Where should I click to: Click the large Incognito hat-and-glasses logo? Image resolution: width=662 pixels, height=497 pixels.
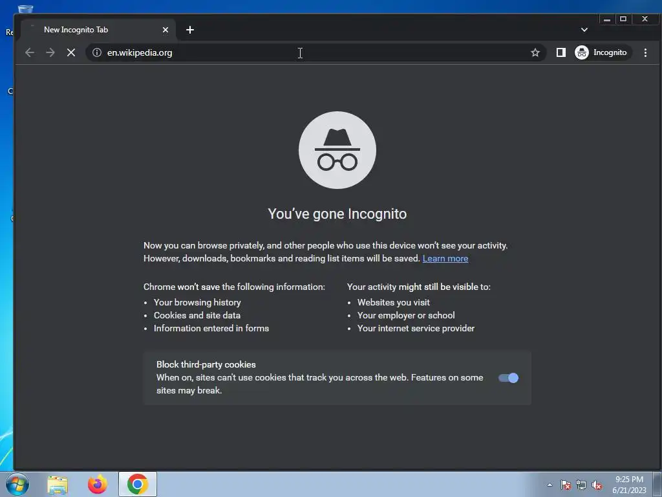337,150
